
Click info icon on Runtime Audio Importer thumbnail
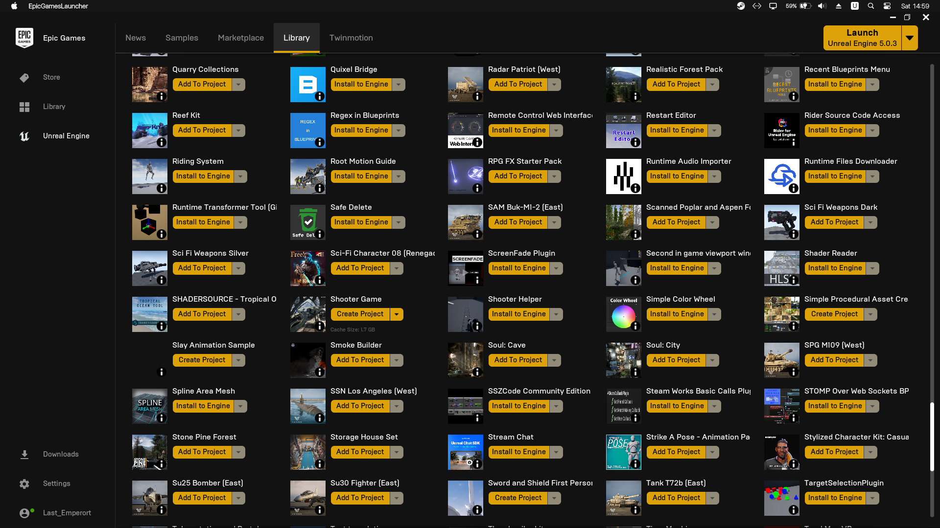[x=635, y=188]
